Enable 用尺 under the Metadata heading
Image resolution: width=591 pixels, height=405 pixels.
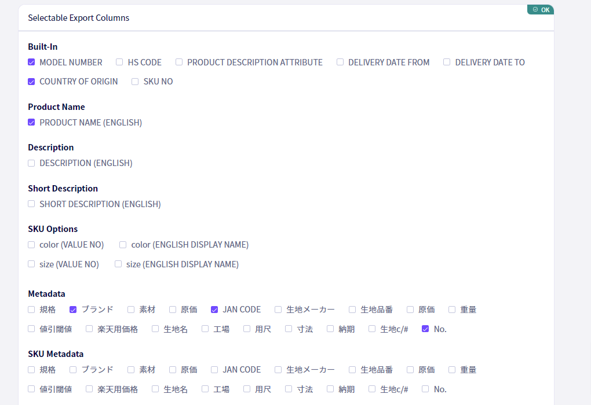pyautogui.click(x=247, y=329)
